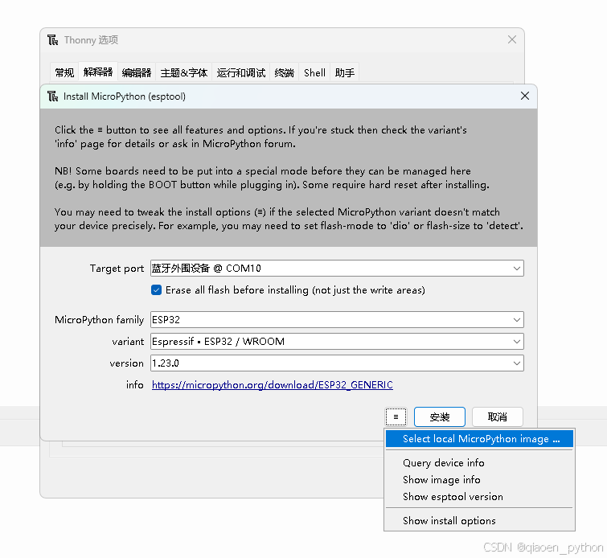Image resolution: width=607 pixels, height=558 pixels.
Task: Click the 'NB! Some boards need' note text
Action: (272, 178)
